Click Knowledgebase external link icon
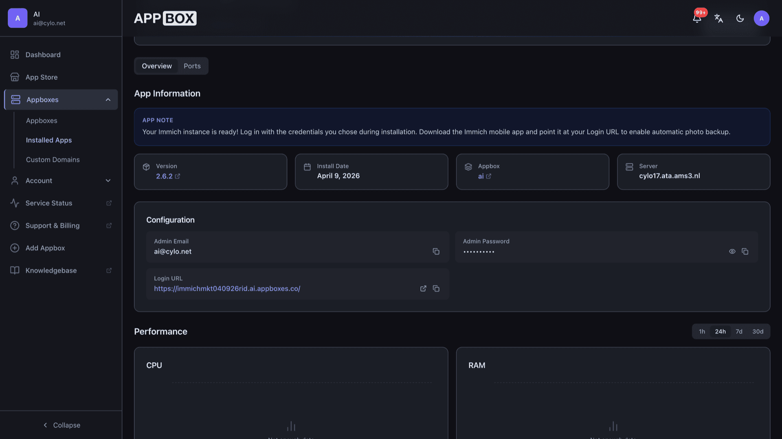This screenshot has height=439, width=782. (x=109, y=270)
